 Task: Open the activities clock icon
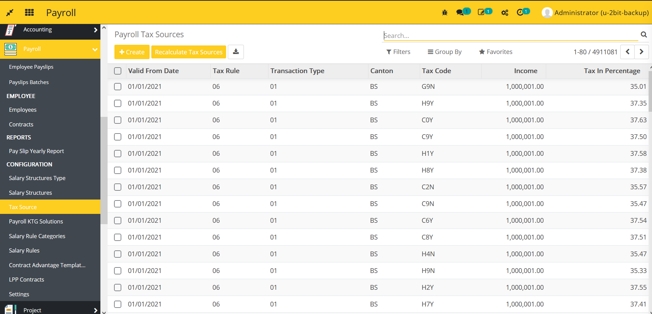(x=520, y=13)
